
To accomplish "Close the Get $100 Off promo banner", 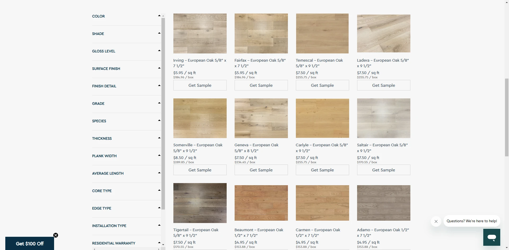I will click(55, 235).
